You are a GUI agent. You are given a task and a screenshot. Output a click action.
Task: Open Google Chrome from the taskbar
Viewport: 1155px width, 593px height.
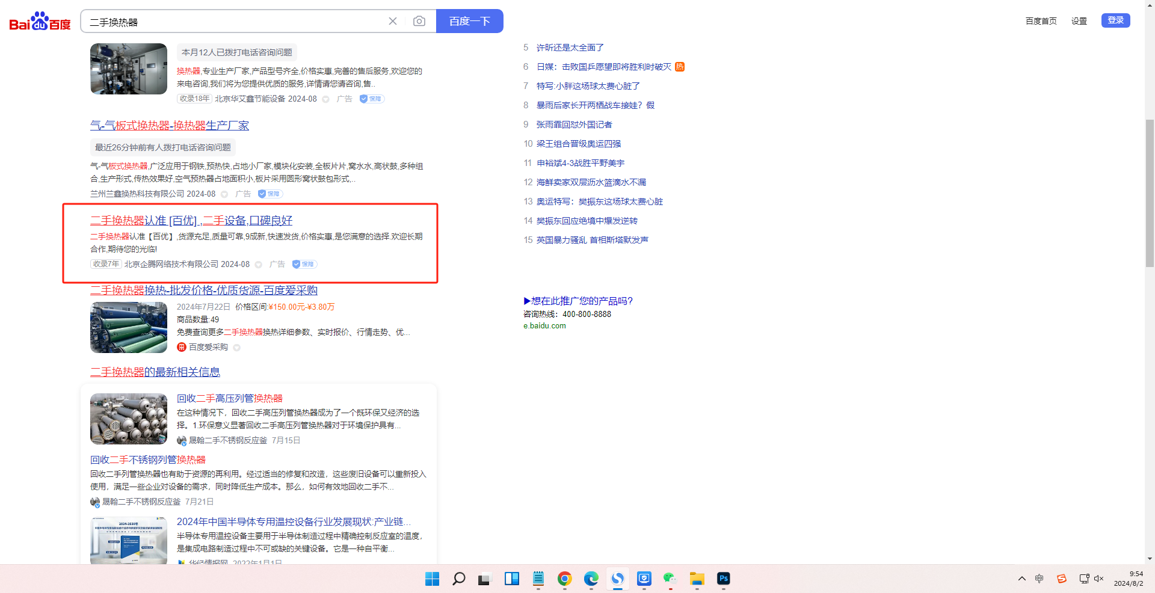[564, 579]
